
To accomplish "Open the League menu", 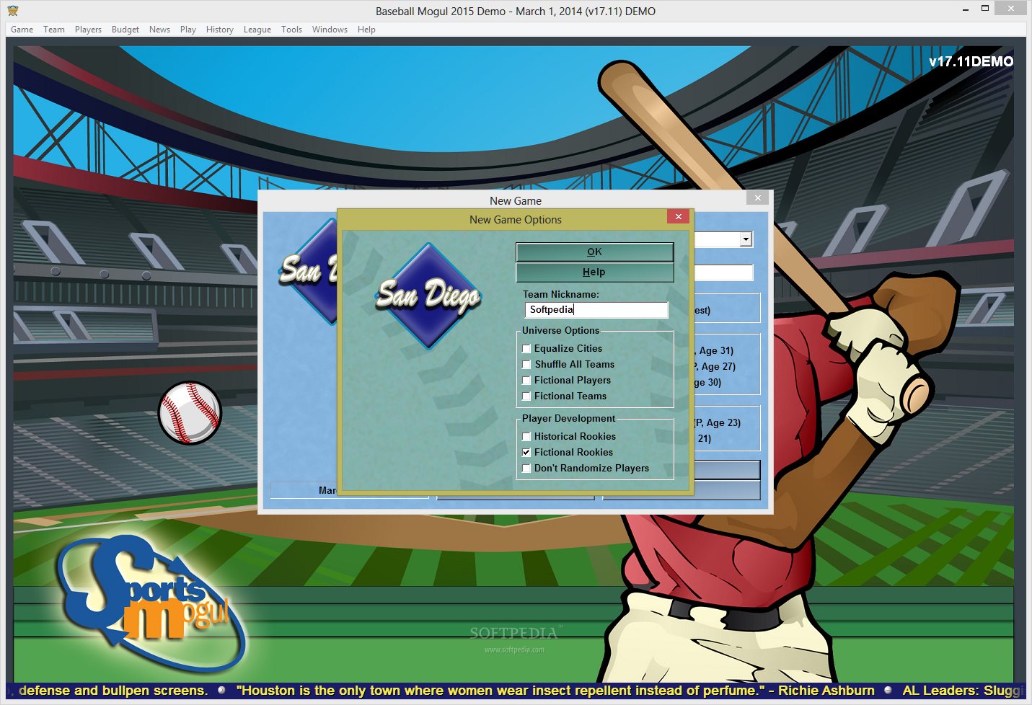I will pyautogui.click(x=257, y=30).
